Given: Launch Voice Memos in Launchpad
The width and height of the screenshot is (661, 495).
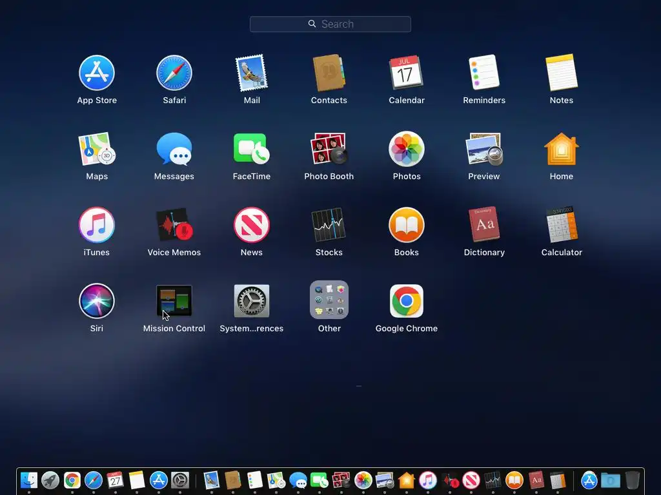Looking at the screenshot, I should [174, 225].
